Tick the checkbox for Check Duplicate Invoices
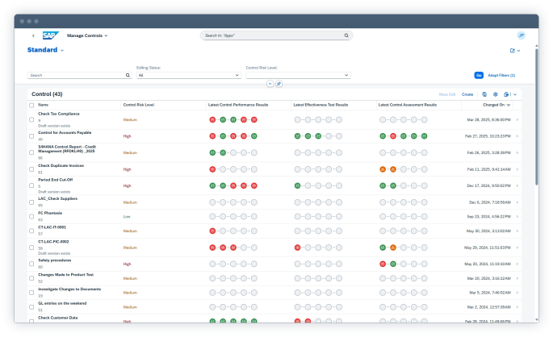The height and width of the screenshot is (337, 553). [x=31, y=169]
